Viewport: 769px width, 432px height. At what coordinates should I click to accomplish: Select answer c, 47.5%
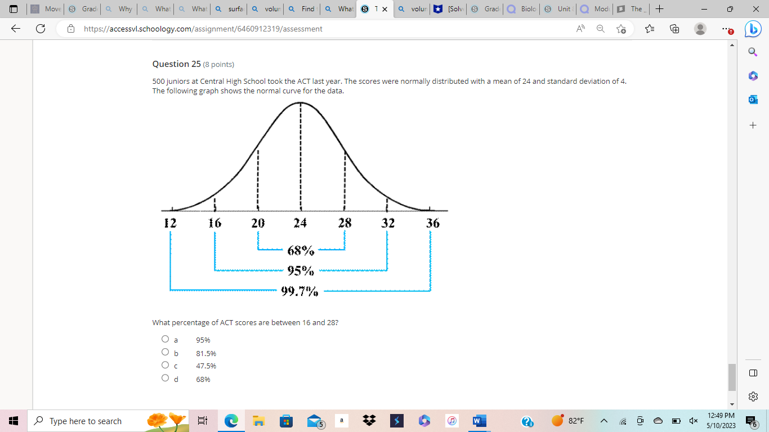[165, 365]
